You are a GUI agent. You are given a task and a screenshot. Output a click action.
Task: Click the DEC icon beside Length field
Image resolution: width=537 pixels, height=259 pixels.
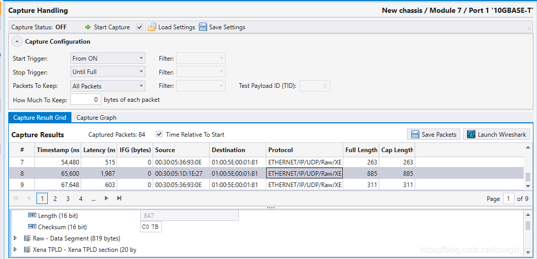[32, 215]
